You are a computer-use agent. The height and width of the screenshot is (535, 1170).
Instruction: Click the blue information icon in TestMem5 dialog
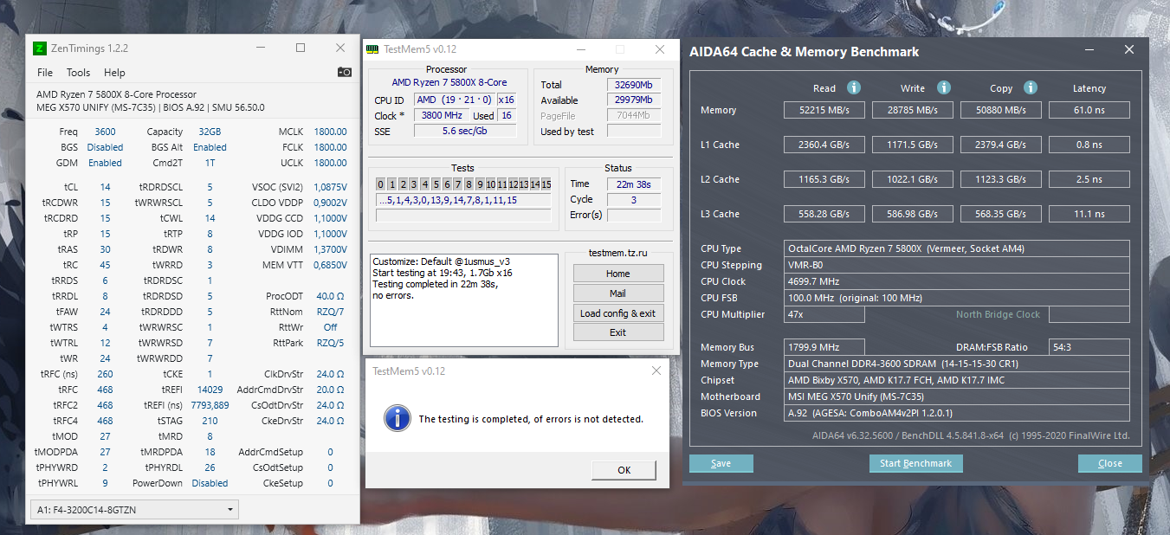pyautogui.click(x=397, y=418)
